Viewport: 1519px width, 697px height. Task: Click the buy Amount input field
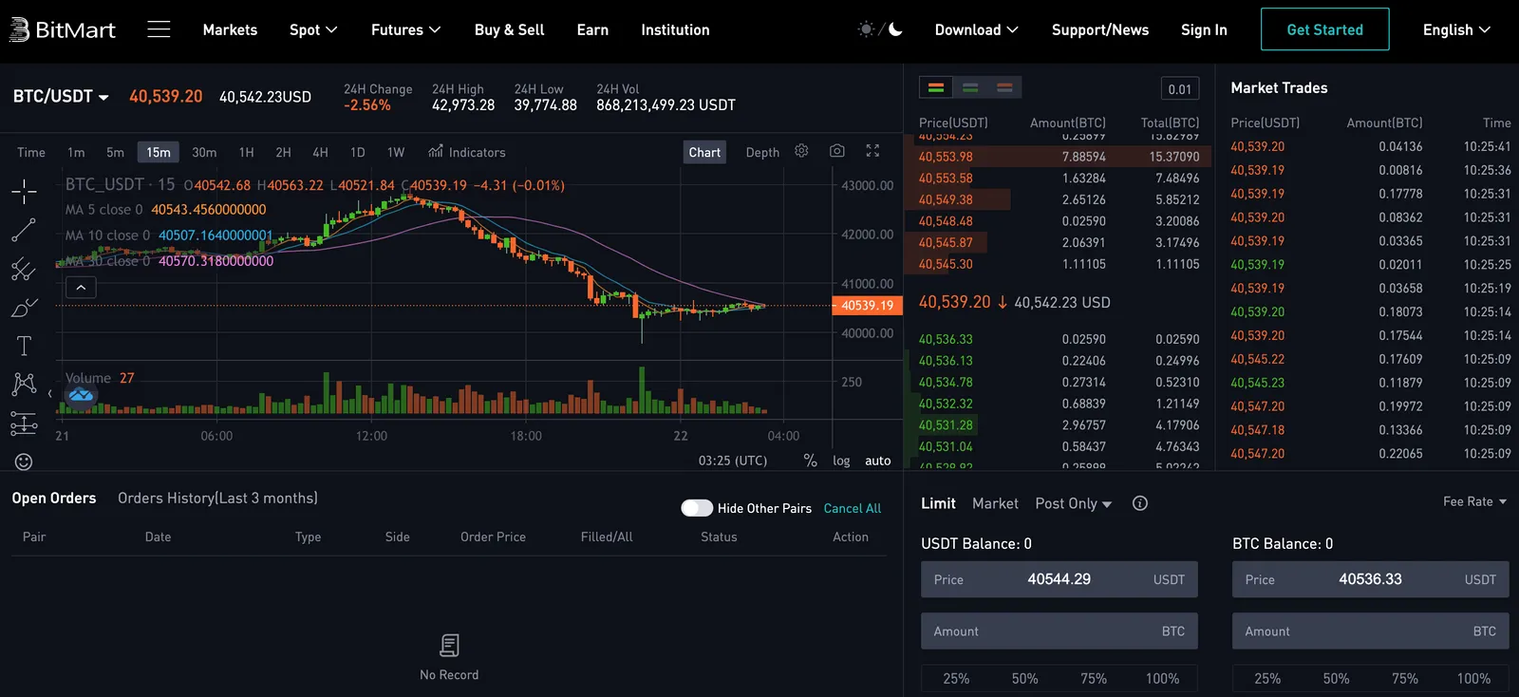point(1060,631)
